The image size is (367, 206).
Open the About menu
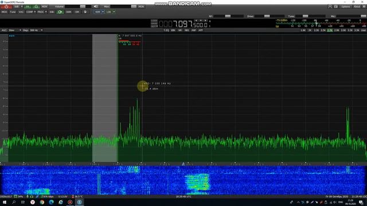357,6
